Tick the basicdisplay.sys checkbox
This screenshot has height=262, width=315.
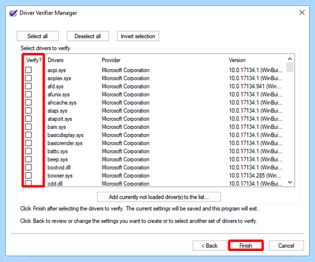pos(28,135)
